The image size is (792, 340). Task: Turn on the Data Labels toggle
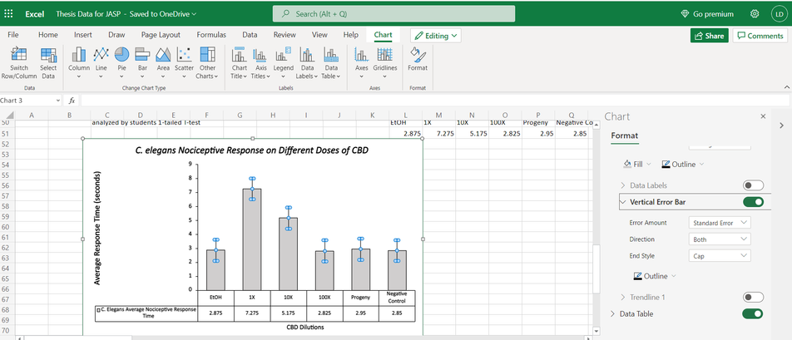tap(753, 185)
